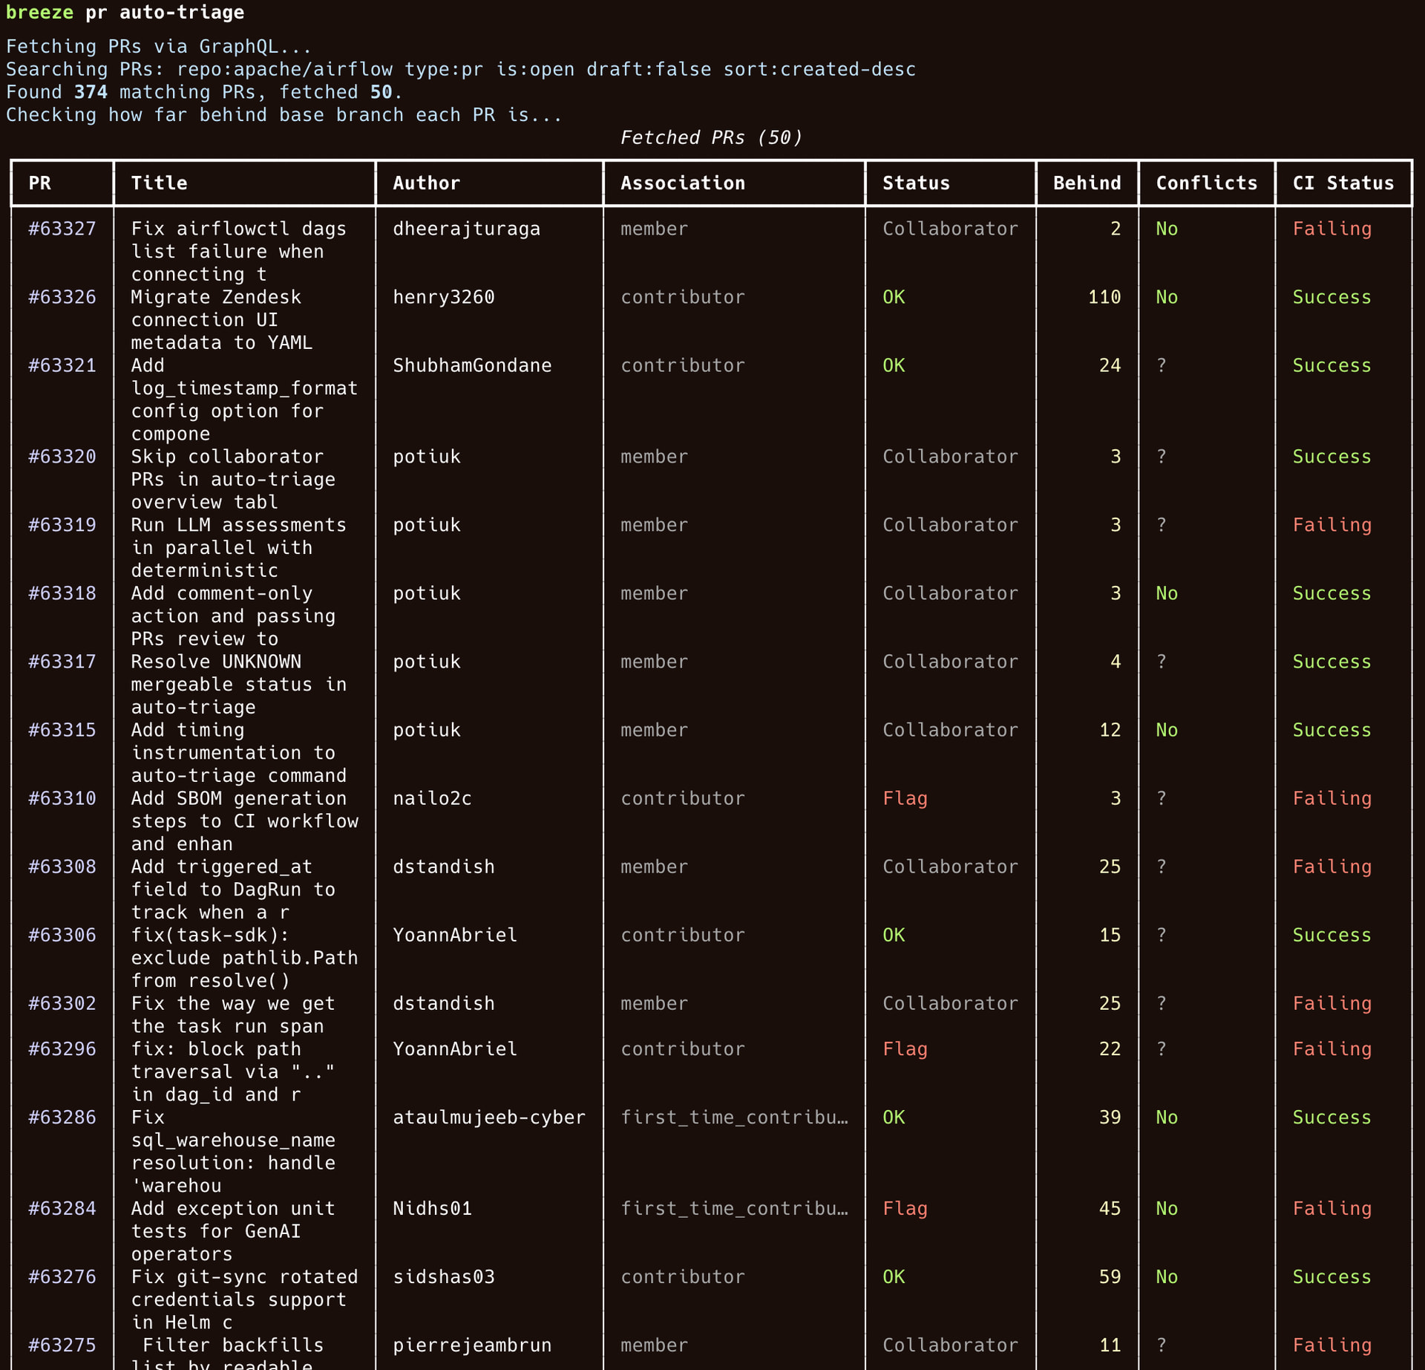Screen dimensions: 1425x1370
Task: Click Failing status for PR #63327
Action: click(x=1331, y=229)
